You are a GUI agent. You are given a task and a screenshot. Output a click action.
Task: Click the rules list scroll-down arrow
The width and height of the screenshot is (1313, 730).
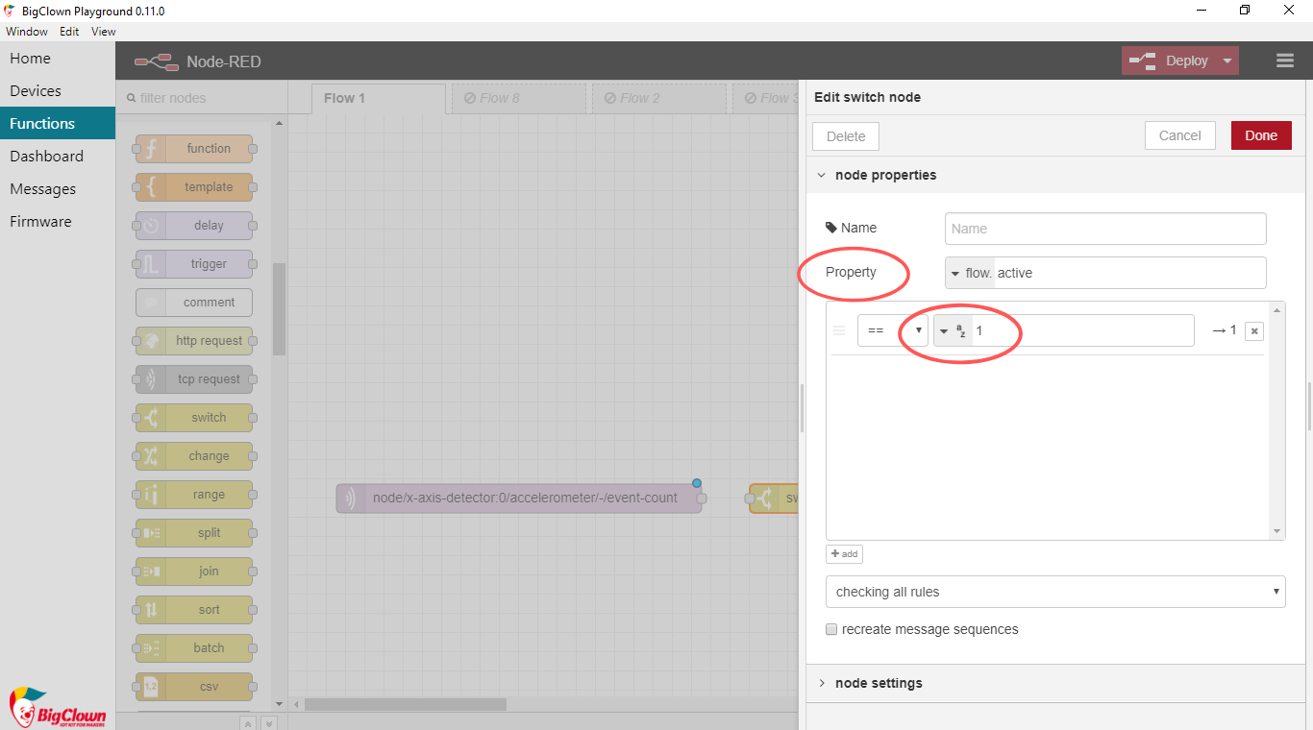1277,531
